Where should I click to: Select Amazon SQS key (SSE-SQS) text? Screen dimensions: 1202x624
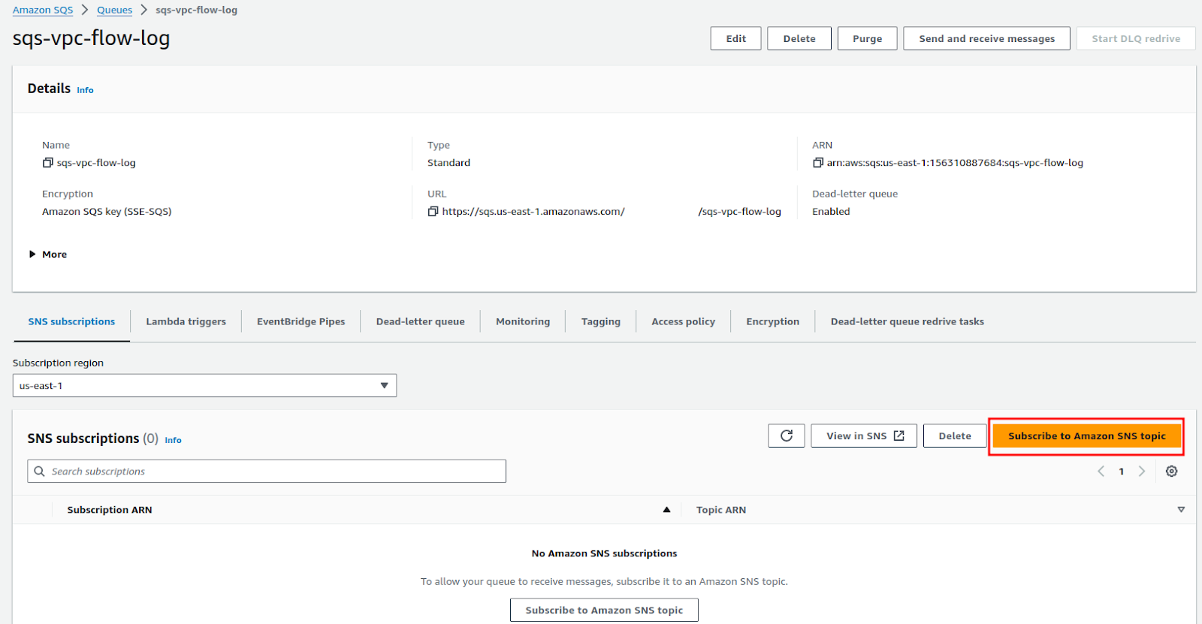click(107, 212)
